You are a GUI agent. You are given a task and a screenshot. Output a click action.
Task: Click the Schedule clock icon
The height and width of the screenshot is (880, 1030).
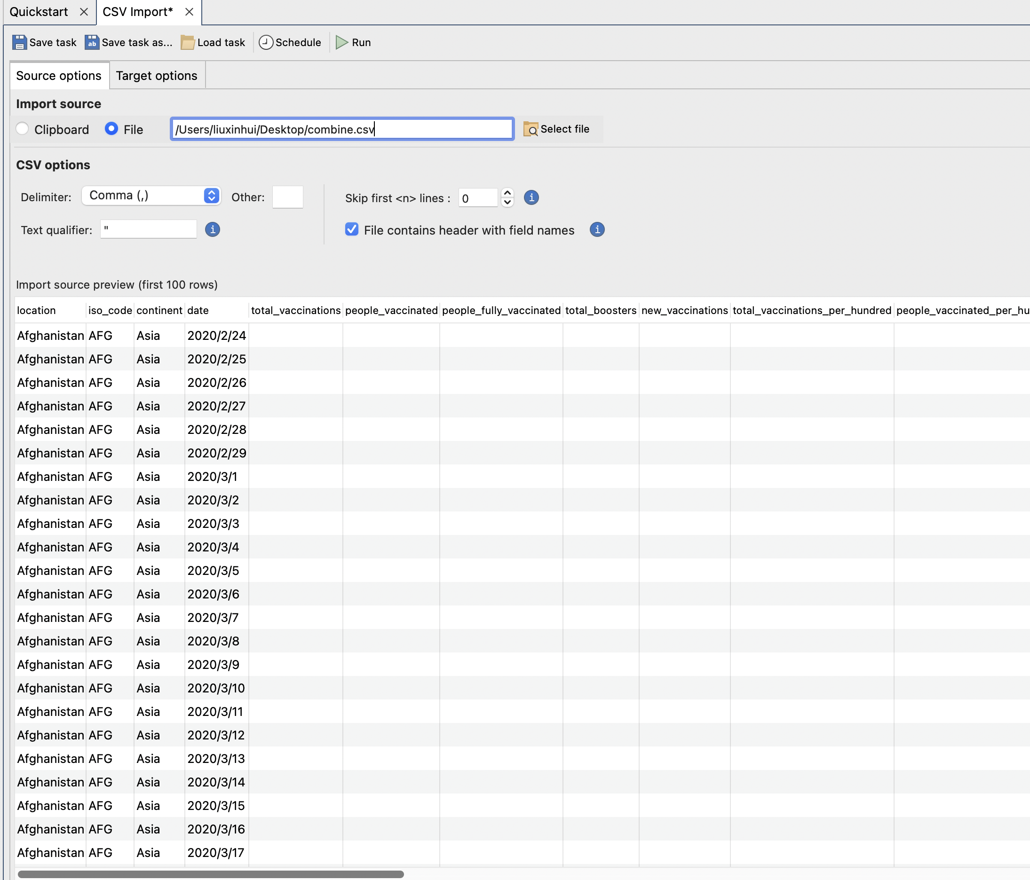(x=266, y=42)
